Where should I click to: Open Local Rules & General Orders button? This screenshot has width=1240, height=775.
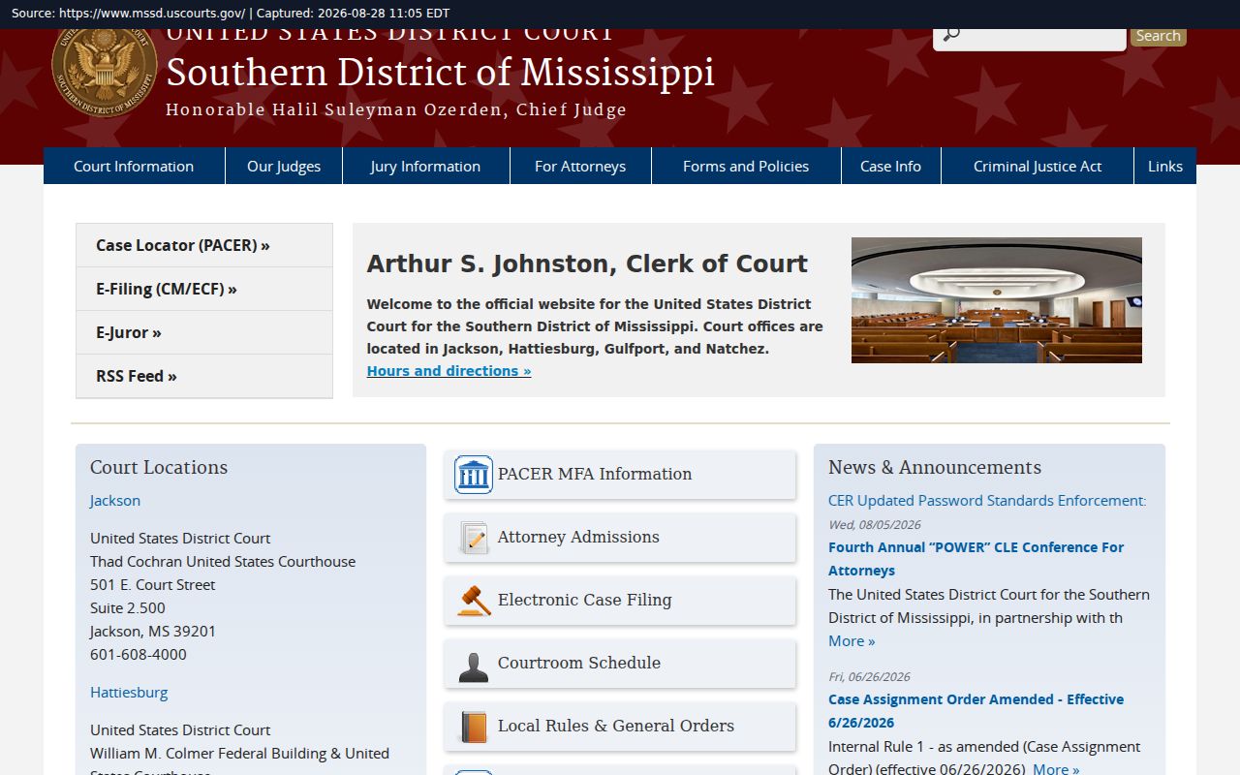(620, 727)
